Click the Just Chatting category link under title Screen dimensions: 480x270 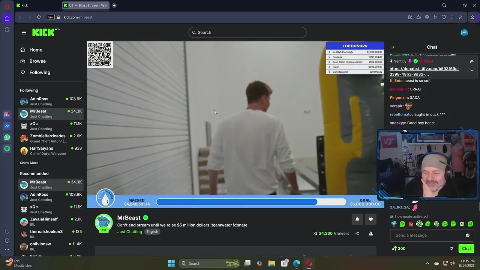tap(130, 232)
